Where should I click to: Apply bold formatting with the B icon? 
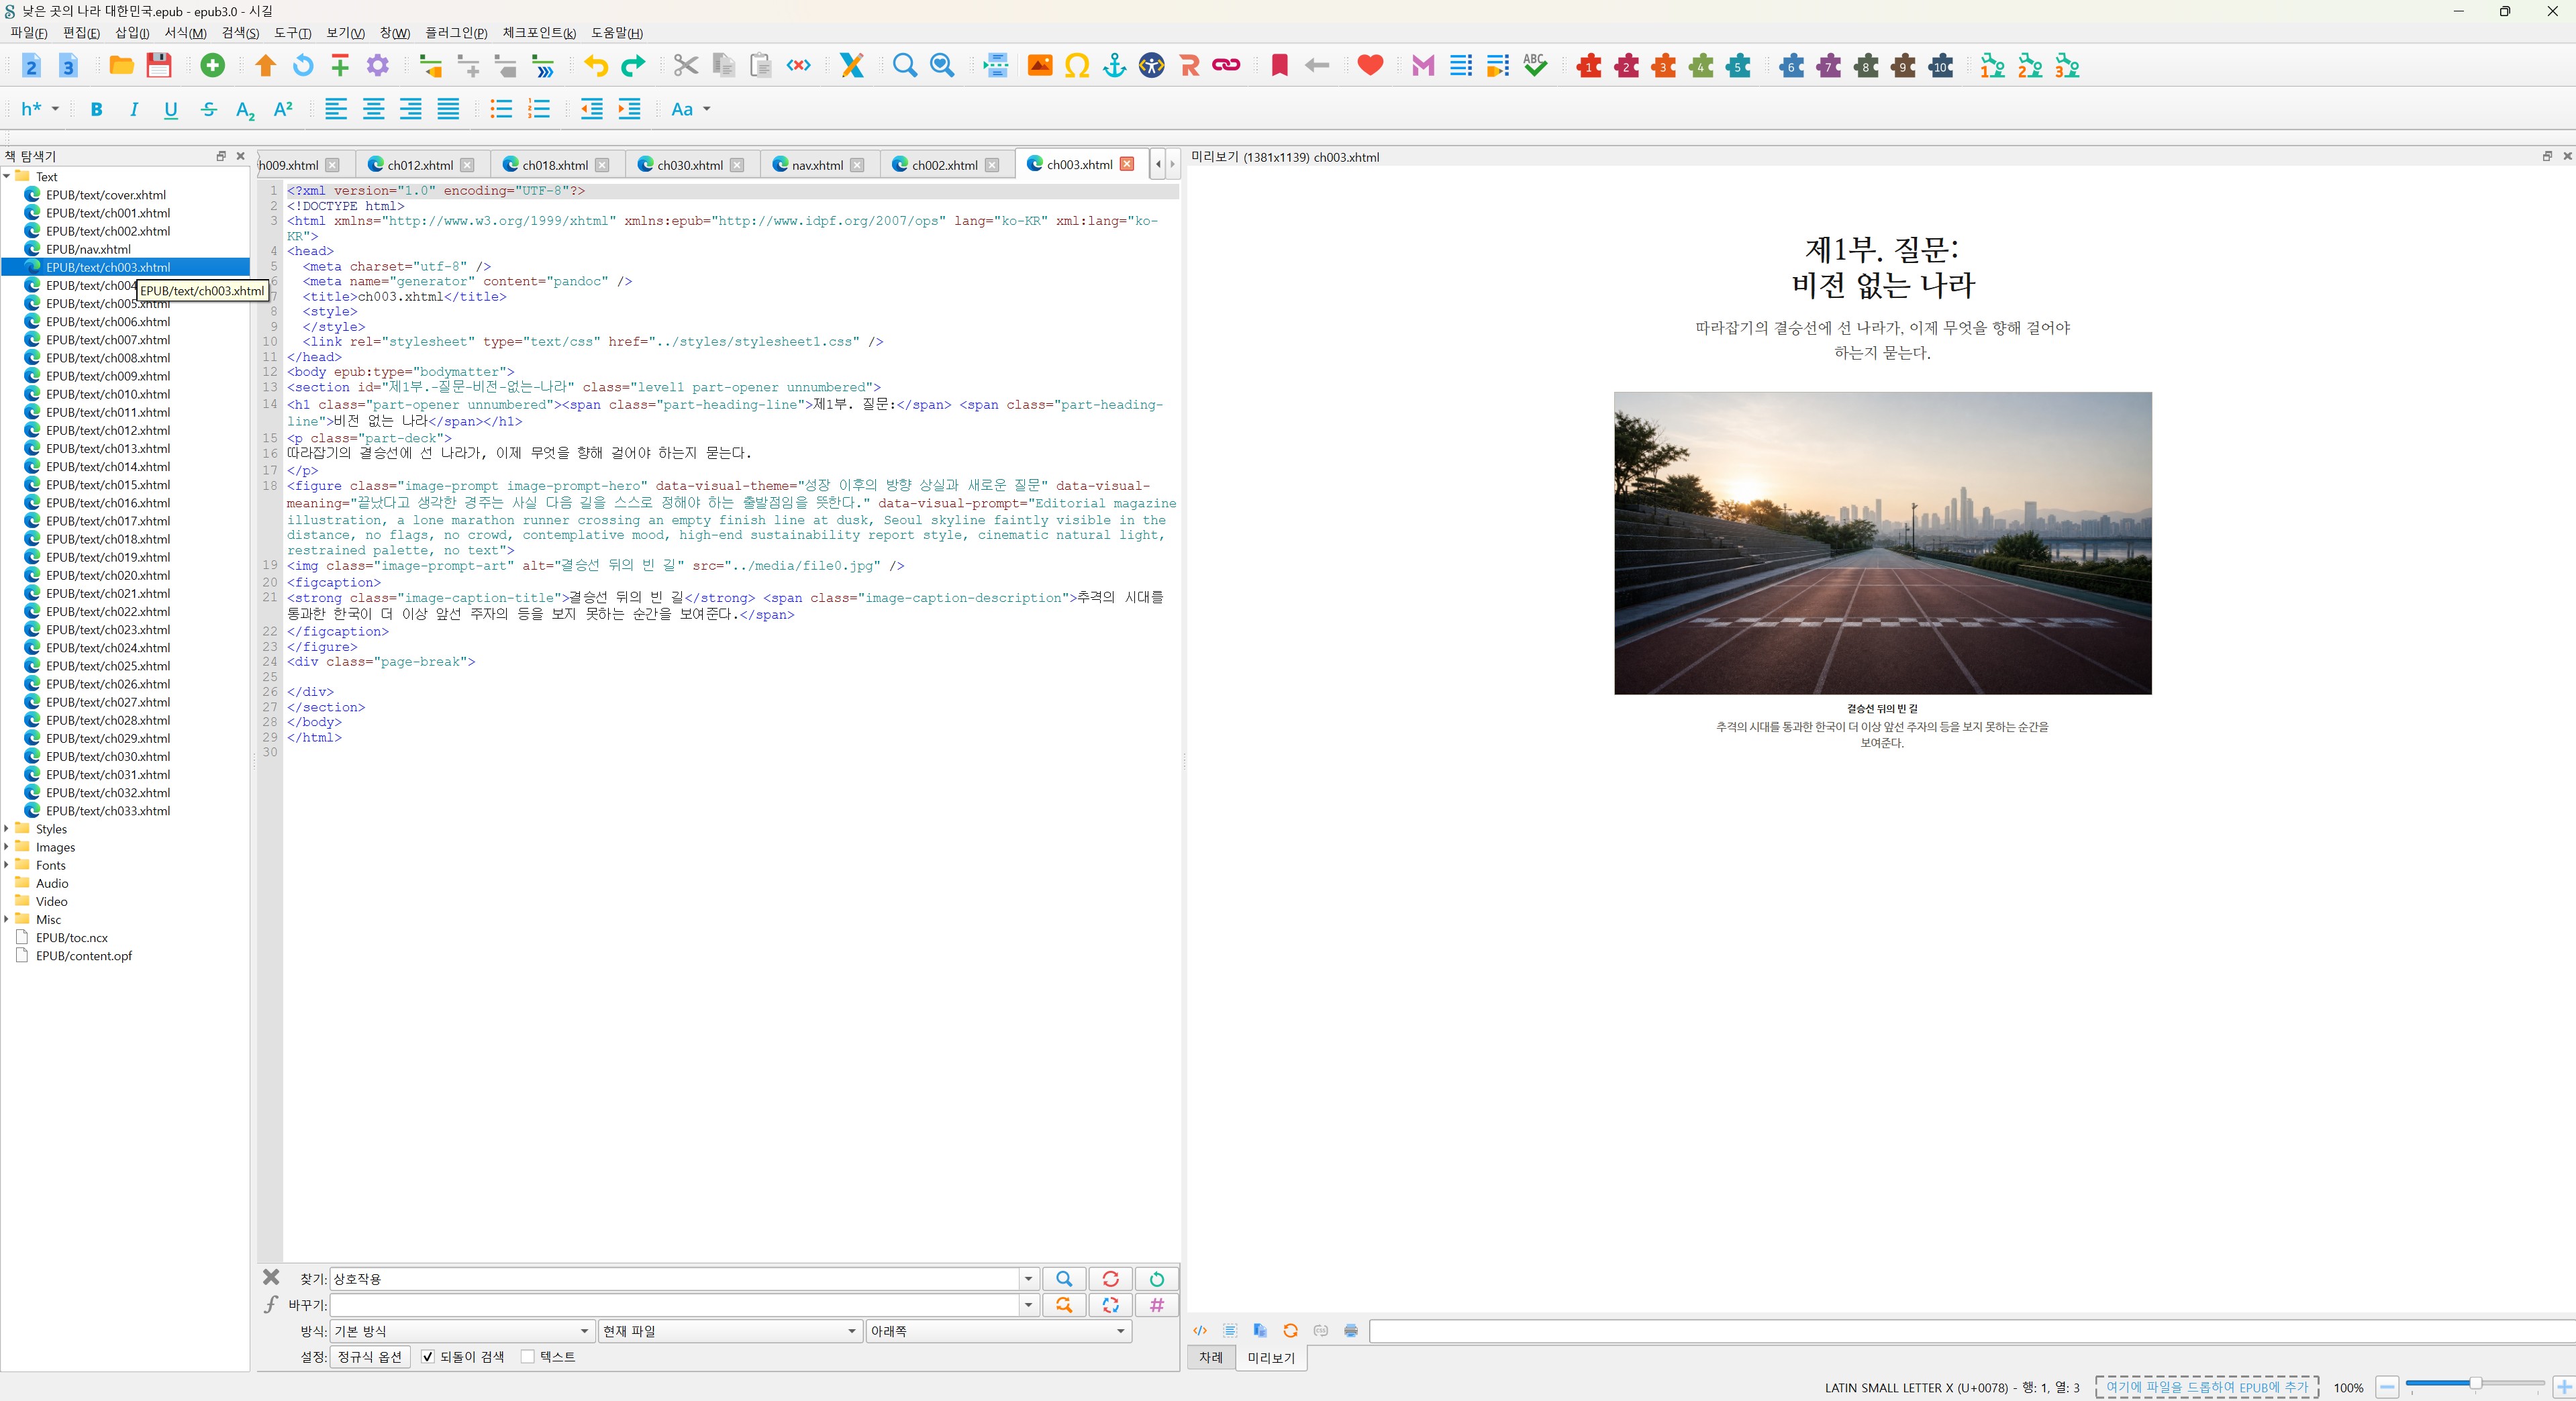pos(97,109)
